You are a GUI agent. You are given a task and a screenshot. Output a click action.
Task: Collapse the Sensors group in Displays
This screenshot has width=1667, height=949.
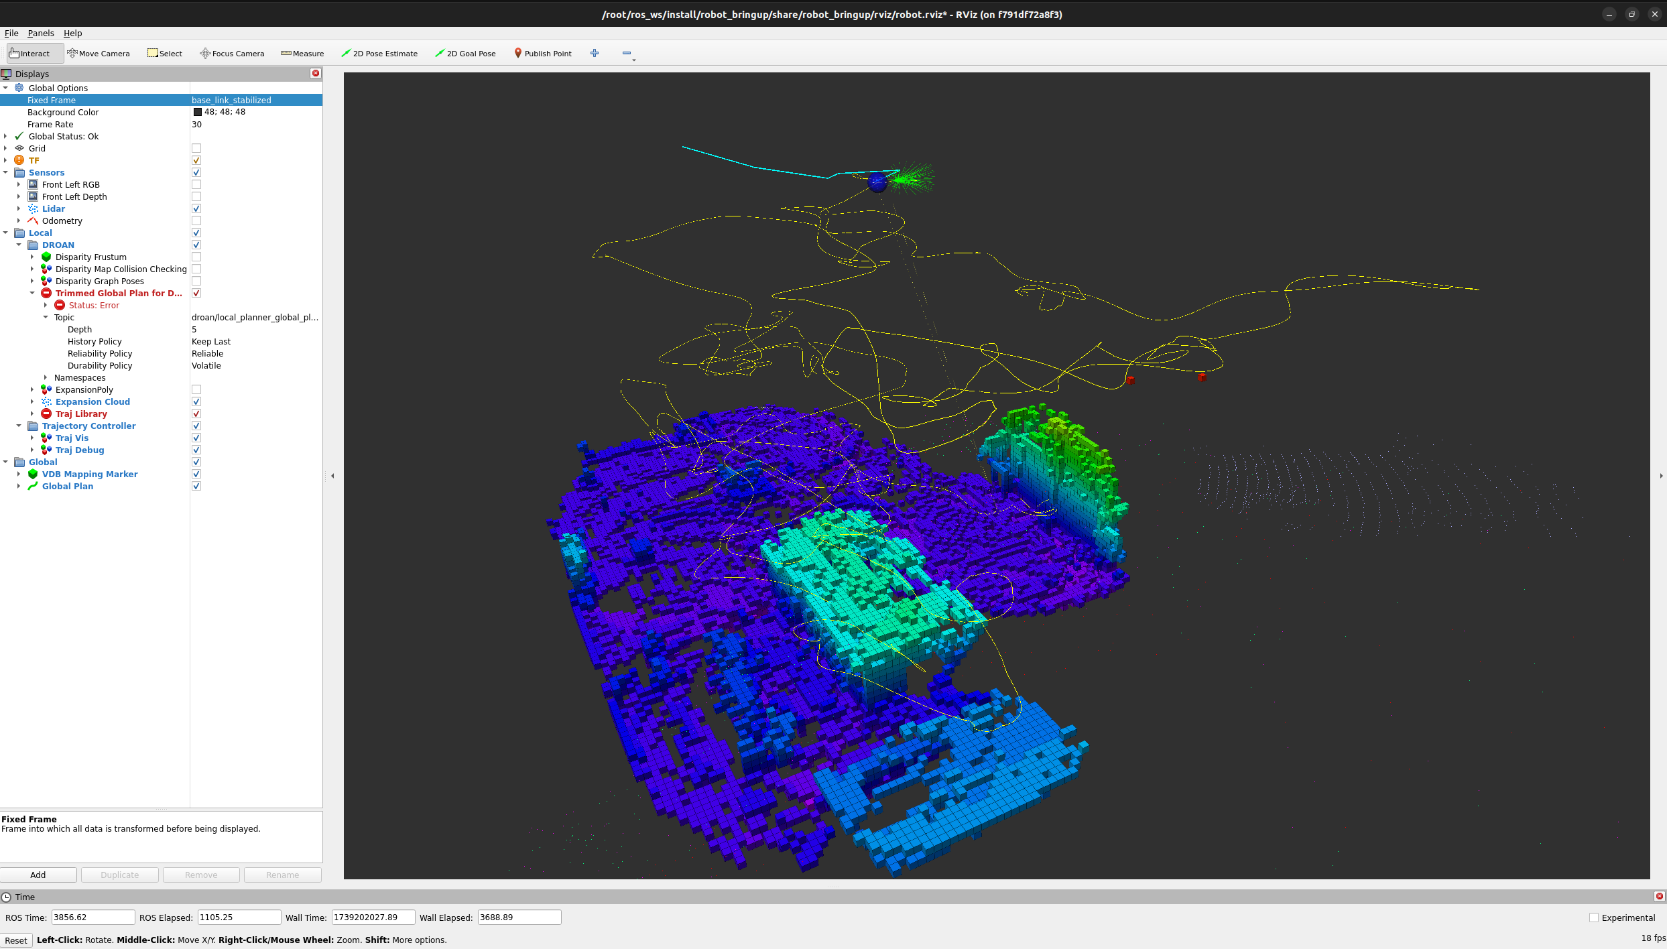5,172
